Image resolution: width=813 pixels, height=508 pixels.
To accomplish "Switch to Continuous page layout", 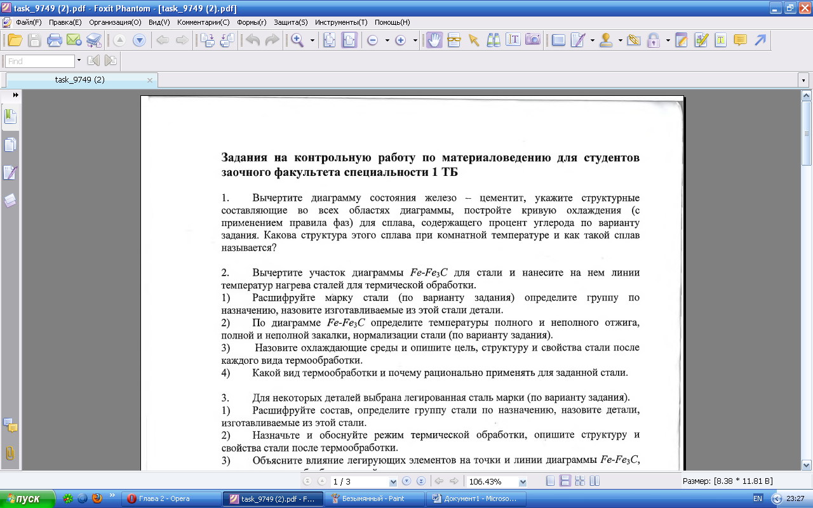I will 564,481.
